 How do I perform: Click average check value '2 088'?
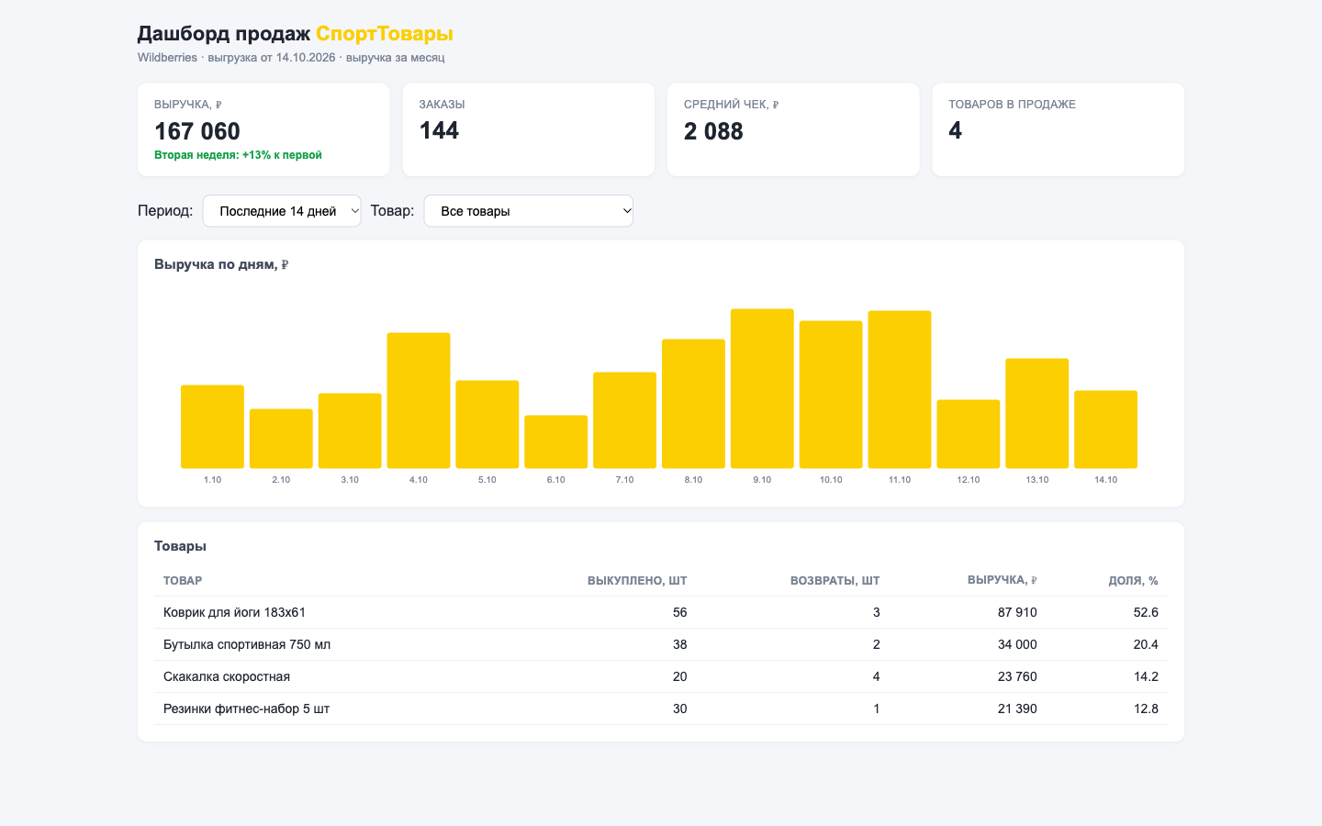pyautogui.click(x=713, y=131)
